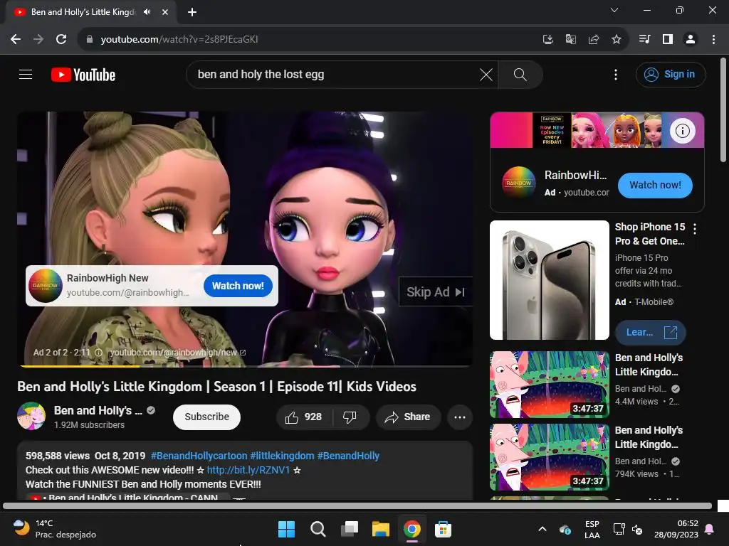This screenshot has width=729, height=546.
Task: Click the translate page icon
Action: point(570,39)
